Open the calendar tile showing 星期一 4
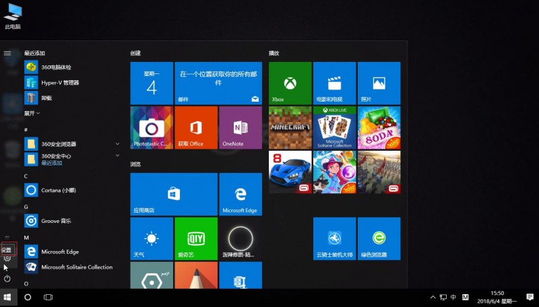The height and width of the screenshot is (307, 539). coord(152,83)
